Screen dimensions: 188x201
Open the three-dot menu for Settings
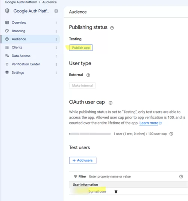pos(56,73)
